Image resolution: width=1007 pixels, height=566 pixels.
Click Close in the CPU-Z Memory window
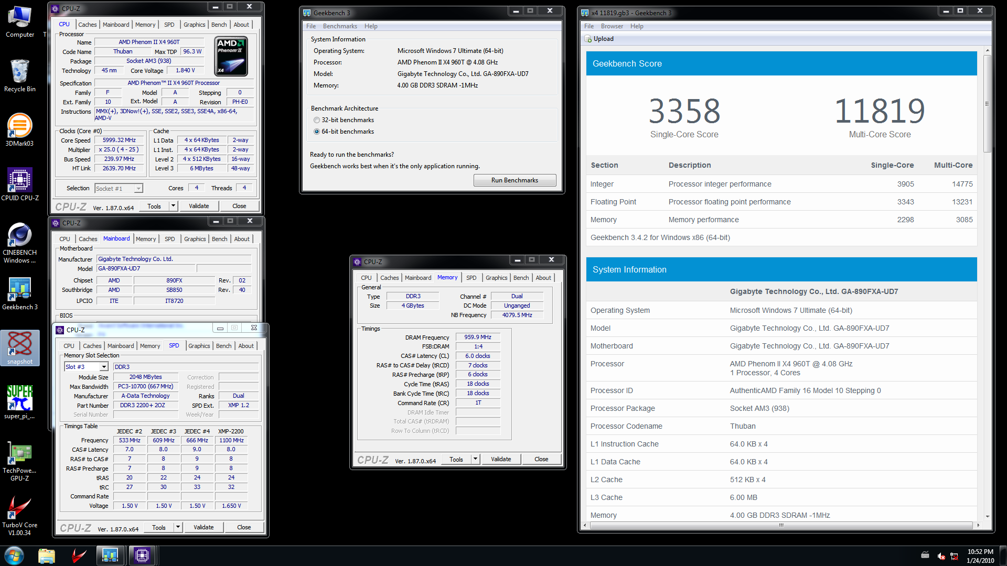point(541,459)
